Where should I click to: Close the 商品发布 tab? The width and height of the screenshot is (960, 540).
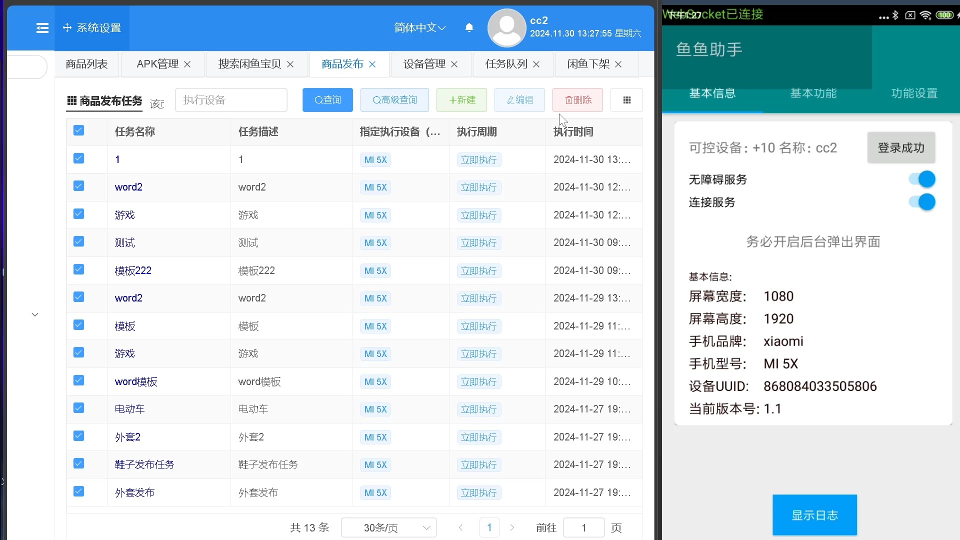[372, 64]
